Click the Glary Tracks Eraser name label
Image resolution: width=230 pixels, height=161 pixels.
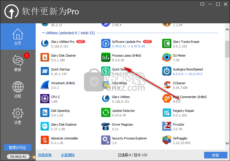pyautogui.click(x=186, y=42)
